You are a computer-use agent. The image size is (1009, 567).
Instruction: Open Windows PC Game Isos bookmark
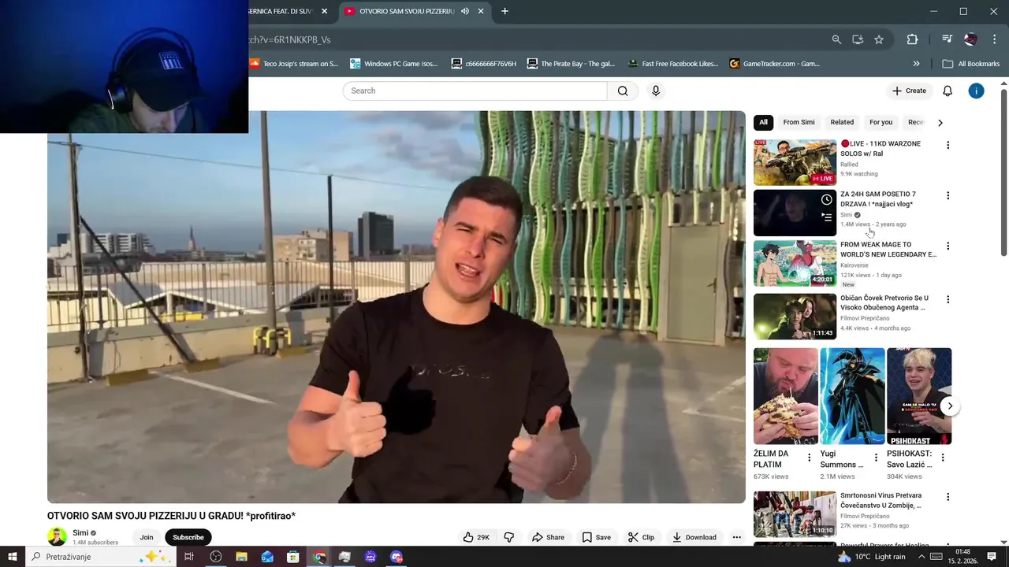pos(393,64)
